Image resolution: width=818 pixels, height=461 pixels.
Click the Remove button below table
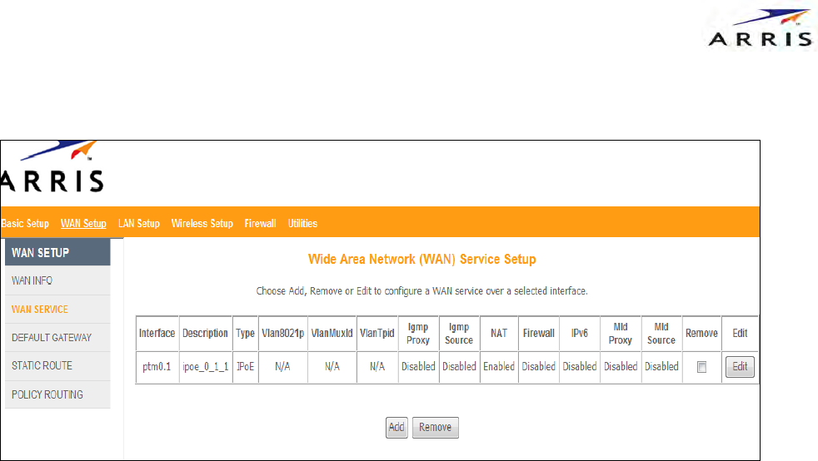435,428
